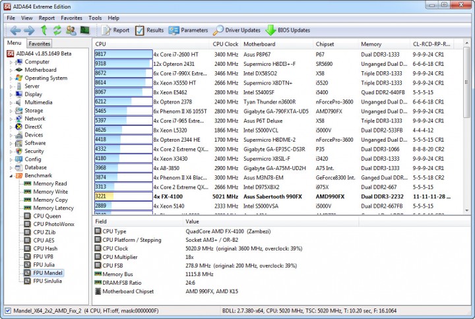Click the green Up level arrow

tap(44, 30)
